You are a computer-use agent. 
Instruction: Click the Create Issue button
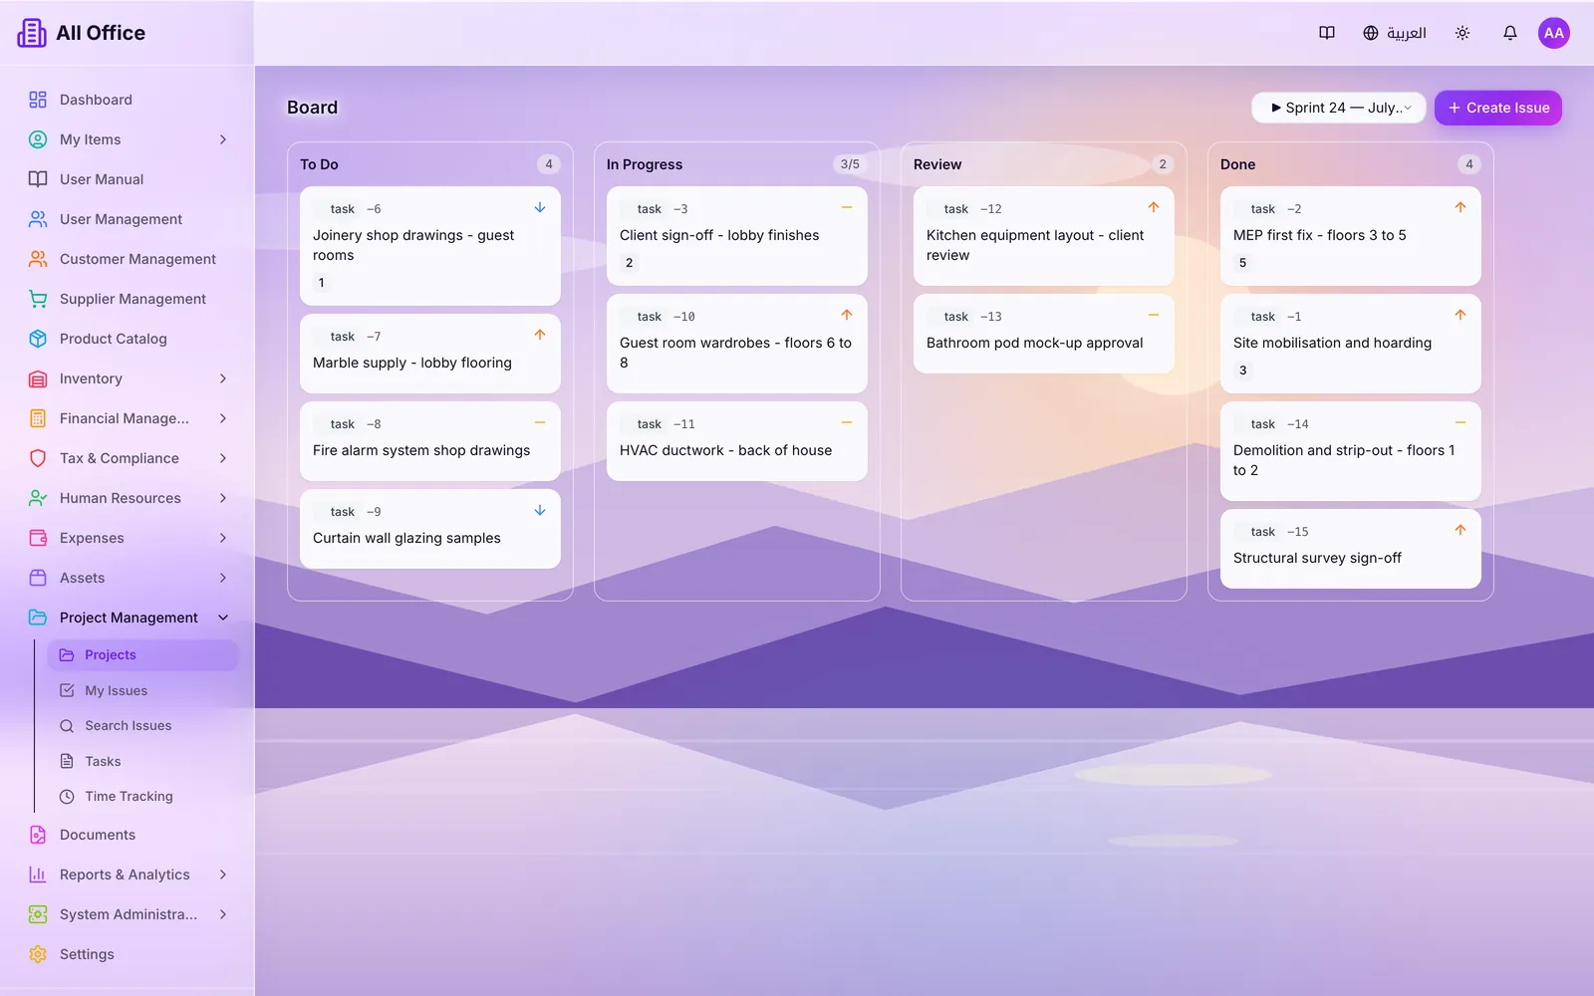click(x=1498, y=108)
